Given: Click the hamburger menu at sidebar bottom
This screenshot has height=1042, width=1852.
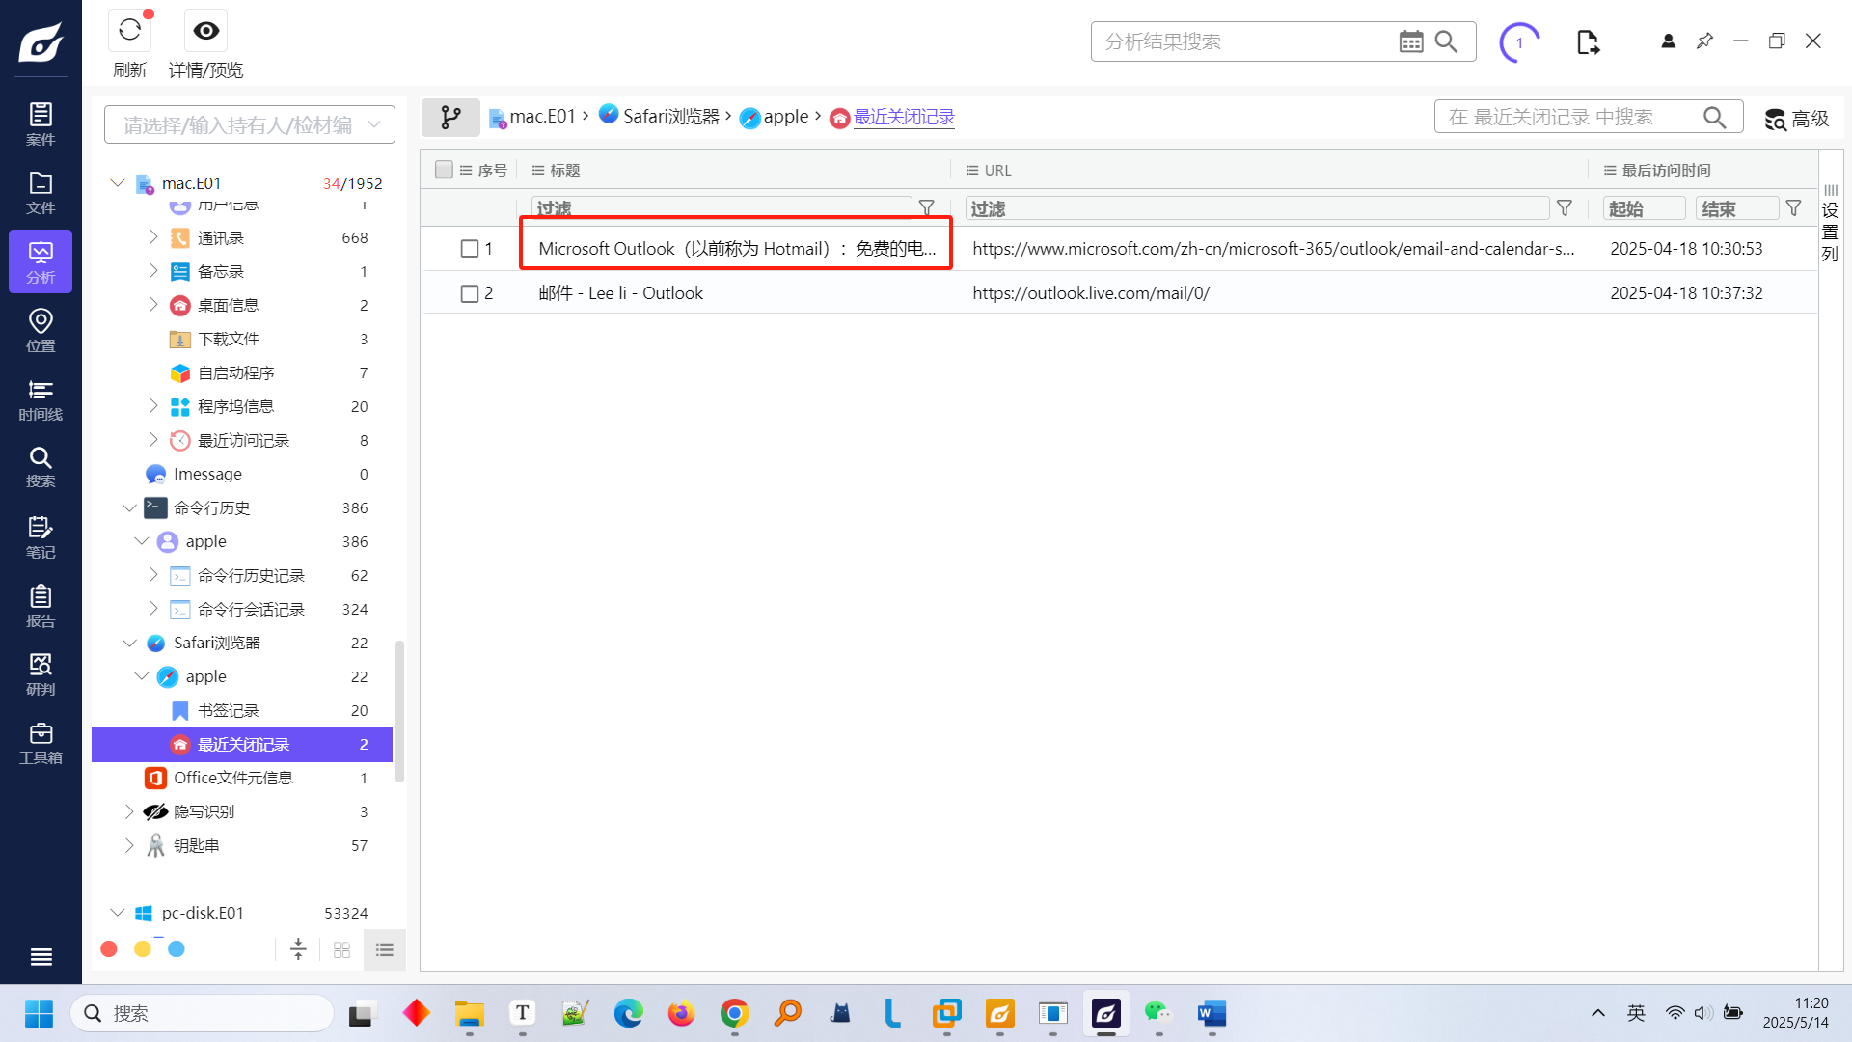Looking at the screenshot, I should click(41, 957).
